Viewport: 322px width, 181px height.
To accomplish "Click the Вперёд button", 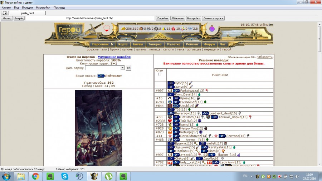I will coord(19,18).
